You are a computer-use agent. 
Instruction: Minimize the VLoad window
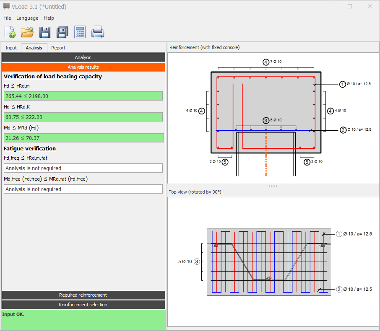[330, 6]
